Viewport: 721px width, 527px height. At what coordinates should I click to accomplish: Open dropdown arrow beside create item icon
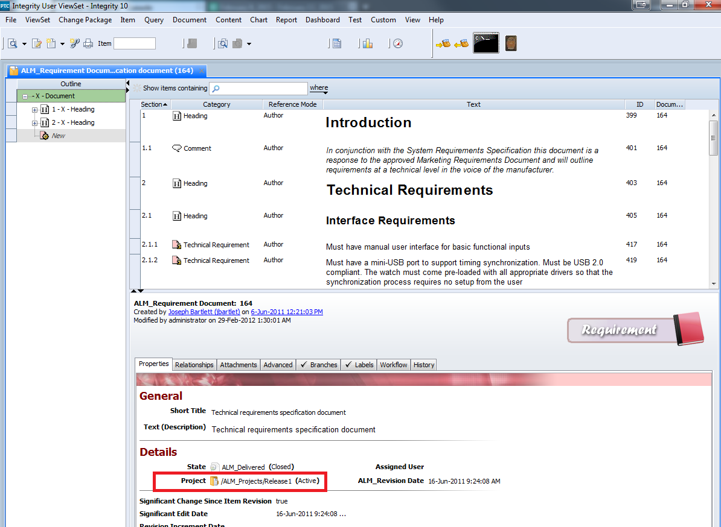[62, 44]
